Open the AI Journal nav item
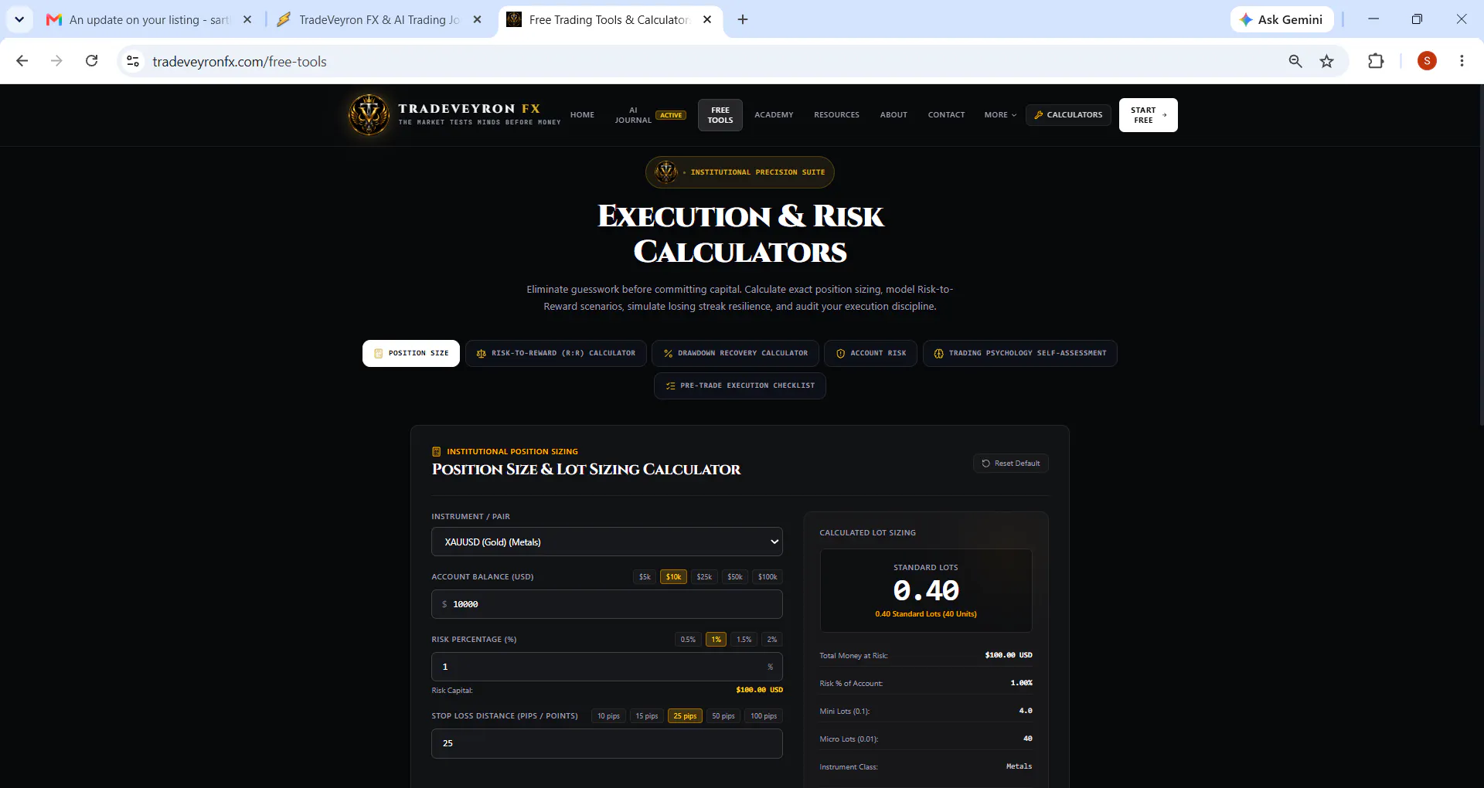1484x788 pixels. tap(633, 115)
